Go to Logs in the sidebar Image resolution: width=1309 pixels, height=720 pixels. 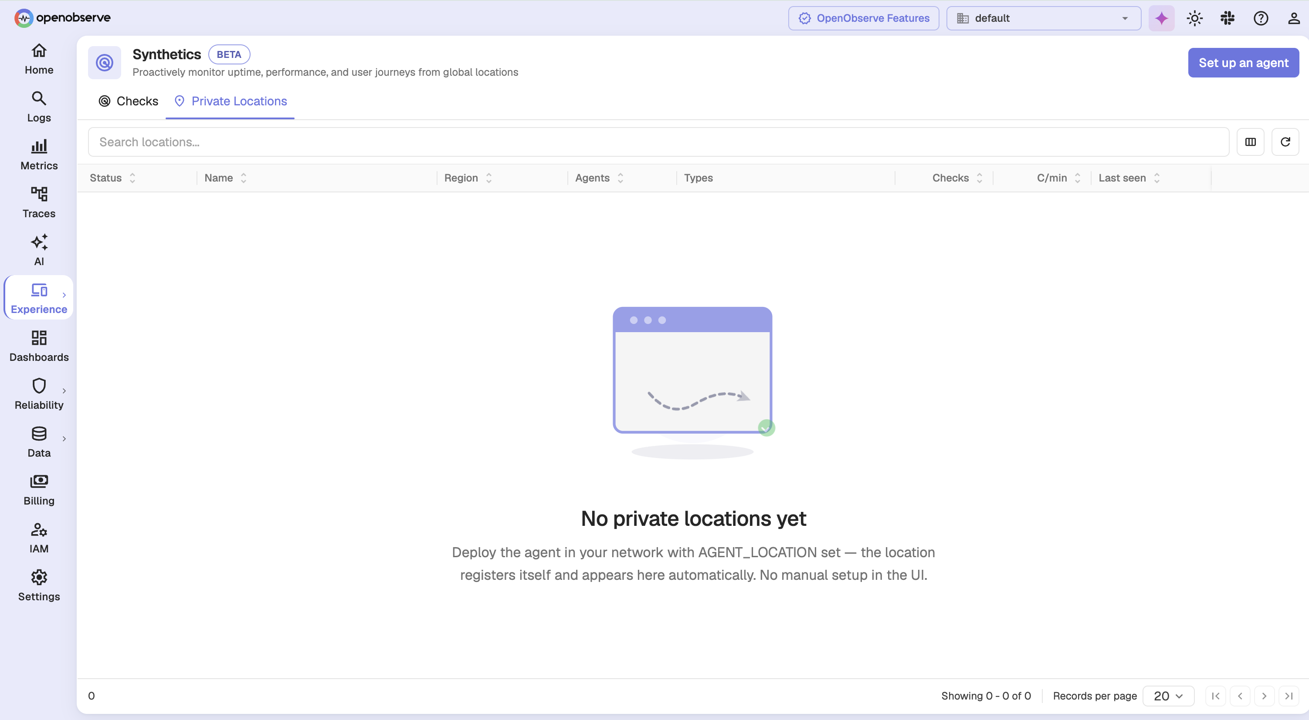point(39,107)
